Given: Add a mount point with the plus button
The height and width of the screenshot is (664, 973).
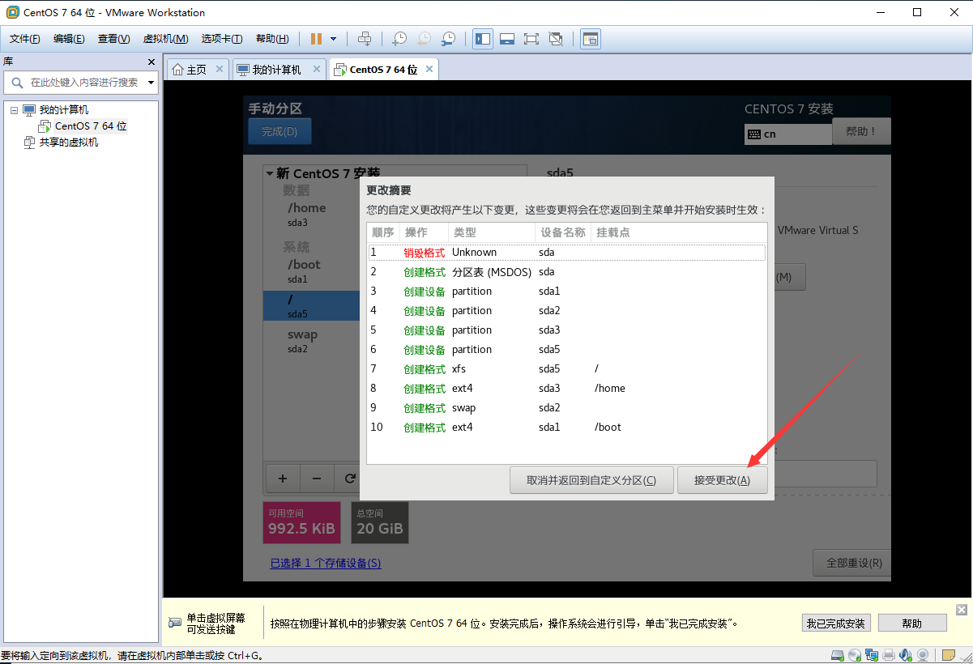Looking at the screenshot, I should pyautogui.click(x=282, y=479).
